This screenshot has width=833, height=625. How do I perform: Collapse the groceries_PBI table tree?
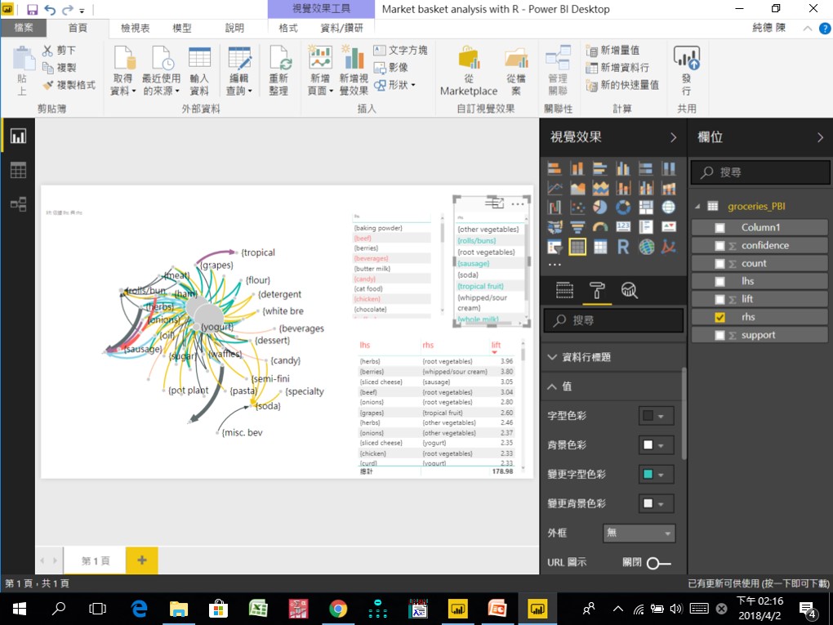[x=697, y=207]
